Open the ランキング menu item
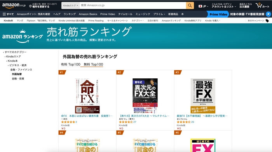The height and width of the screenshot is (152, 272). 70,14
